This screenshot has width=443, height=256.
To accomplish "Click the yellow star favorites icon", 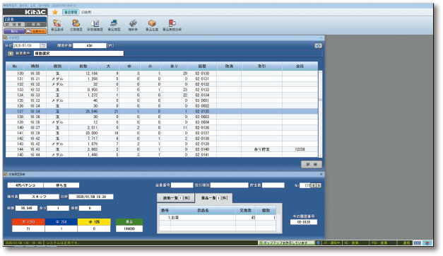I will [55, 12].
